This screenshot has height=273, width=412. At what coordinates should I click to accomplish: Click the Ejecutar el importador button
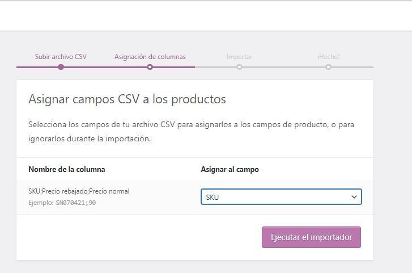coord(311,237)
